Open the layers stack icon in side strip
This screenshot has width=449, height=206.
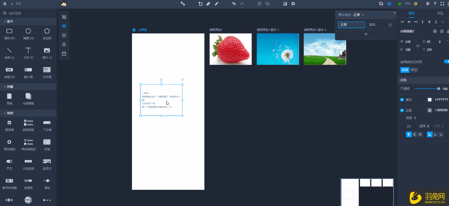click(x=64, y=45)
